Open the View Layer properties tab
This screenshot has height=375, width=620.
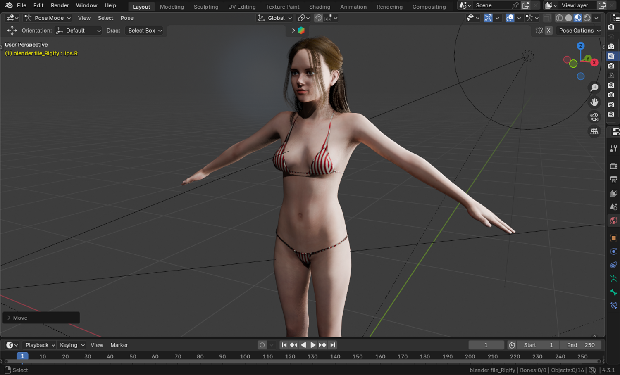[x=614, y=193]
